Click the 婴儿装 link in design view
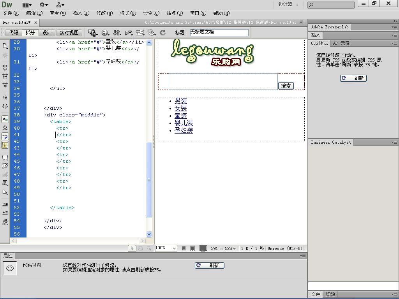The height and width of the screenshot is (299, 399). pyautogui.click(x=184, y=123)
